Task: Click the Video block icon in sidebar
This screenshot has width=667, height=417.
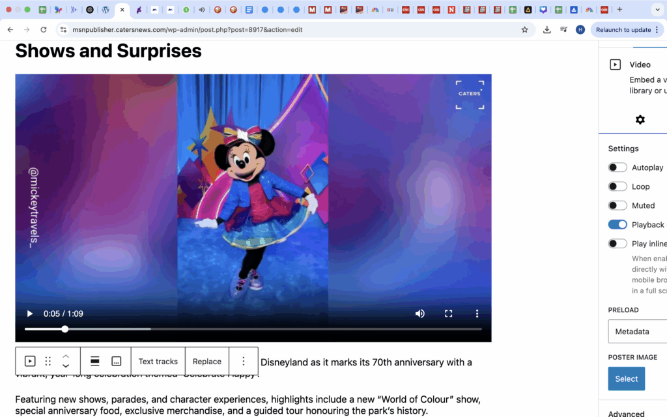Action: (615, 65)
